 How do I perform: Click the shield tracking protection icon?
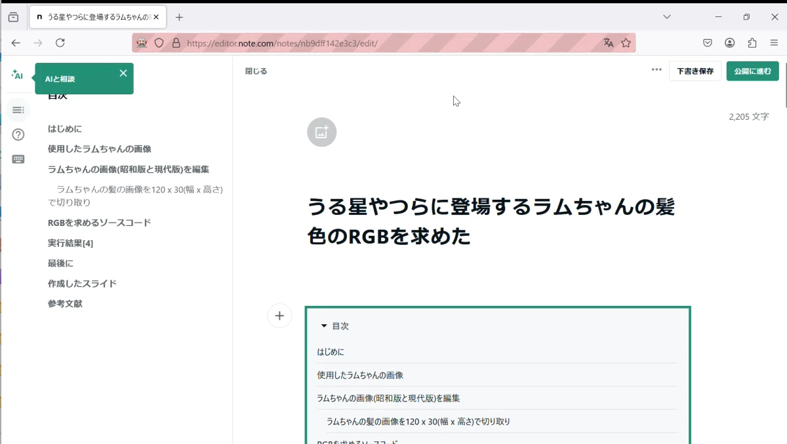(x=159, y=43)
